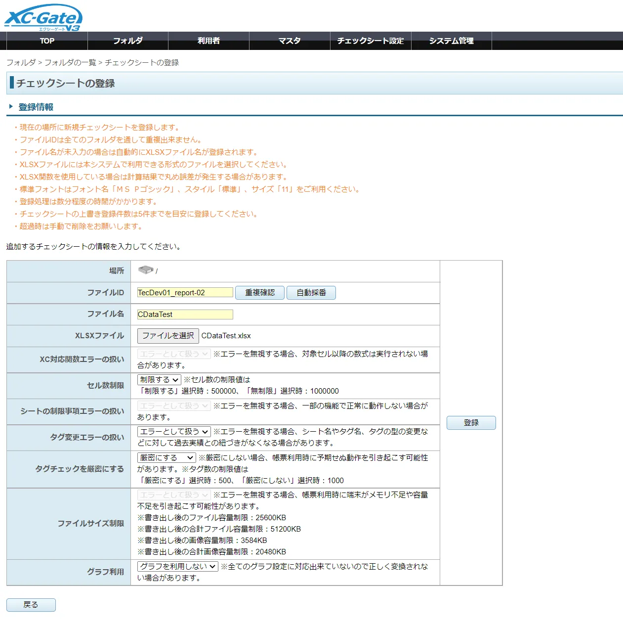Click the folder icon beside 場所
623x629 pixels.
click(x=146, y=270)
